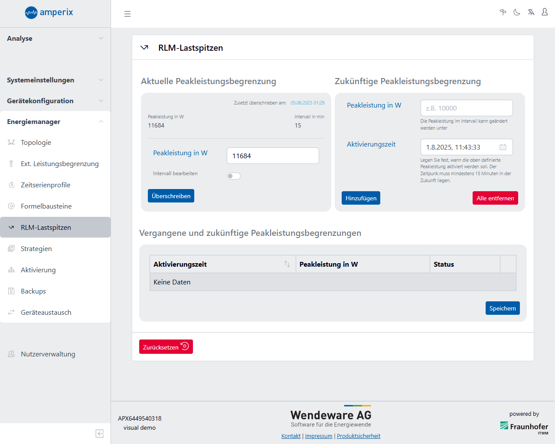Click the future Peakleistung input field
This screenshot has height=444, width=555.
(x=467, y=108)
